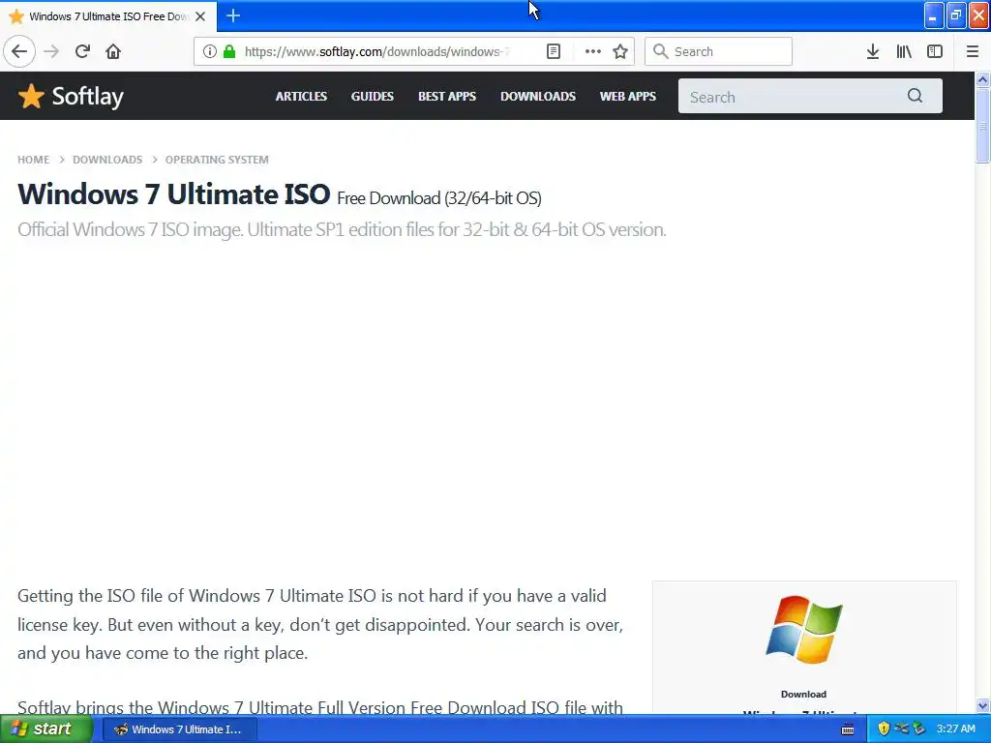Image resolution: width=991 pixels, height=743 pixels.
Task: Open WEB APPS menu item
Action: pos(627,96)
